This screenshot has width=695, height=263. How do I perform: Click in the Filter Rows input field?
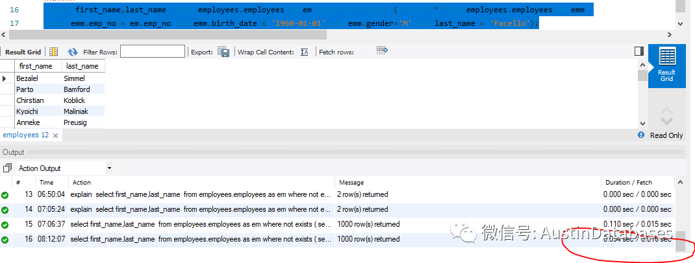point(152,52)
